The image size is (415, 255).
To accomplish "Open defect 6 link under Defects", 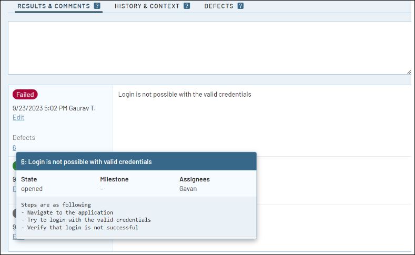I will pyautogui.click(x=14, y=148).
